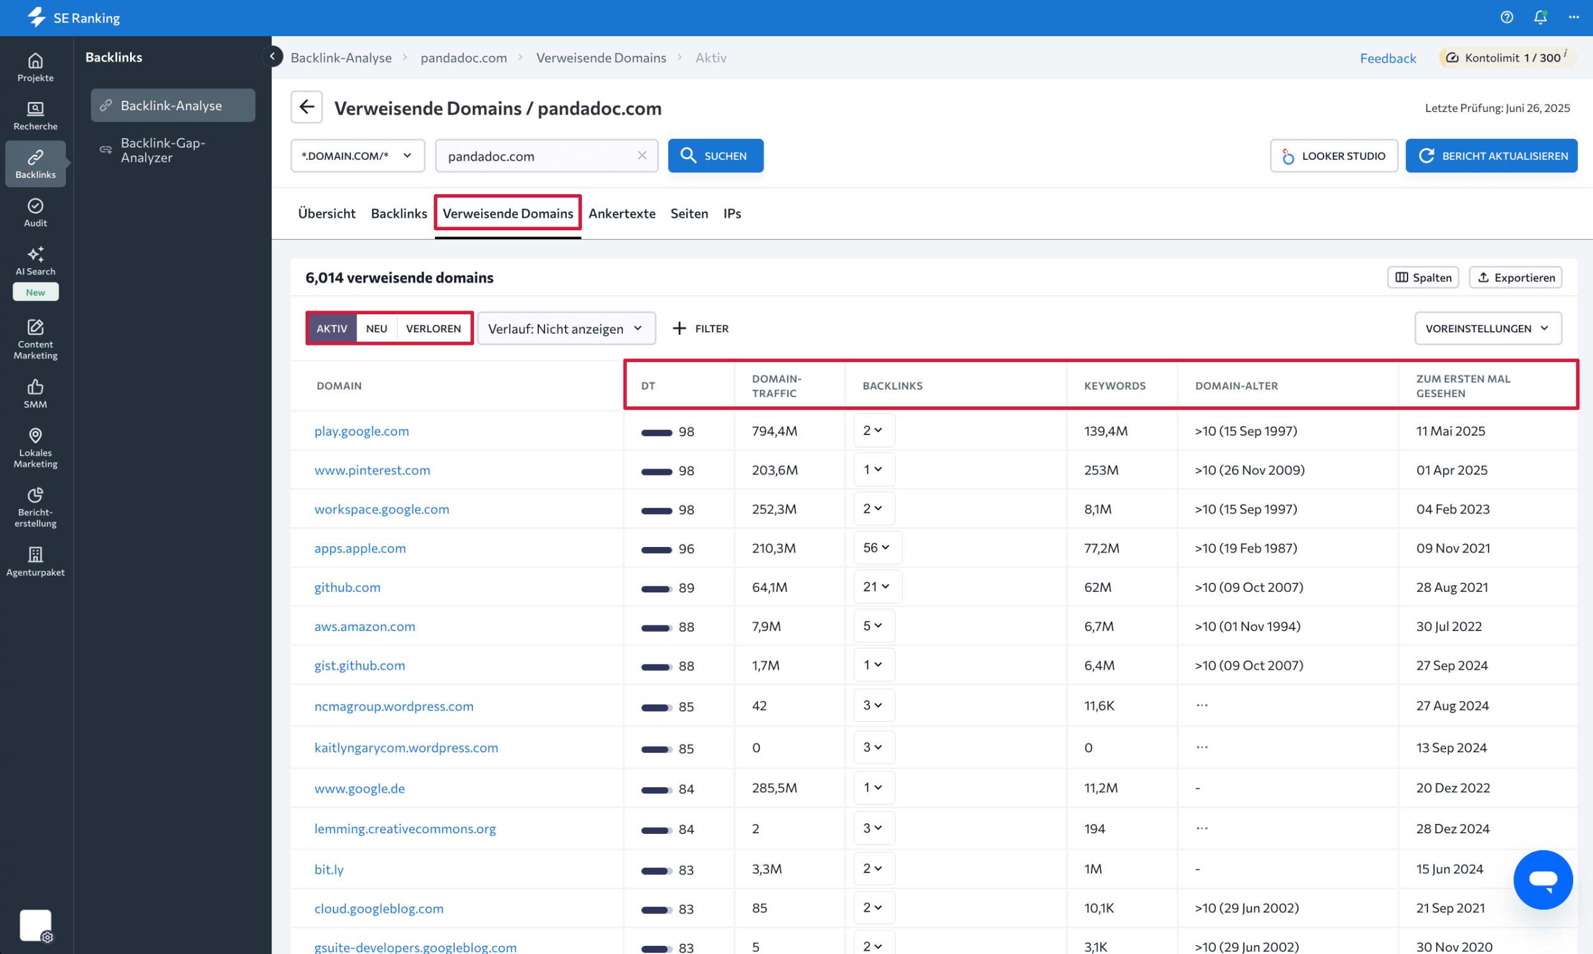Open Content Marketing in the sidebar
Viewport: 1593px width, 954px height.
35,339
